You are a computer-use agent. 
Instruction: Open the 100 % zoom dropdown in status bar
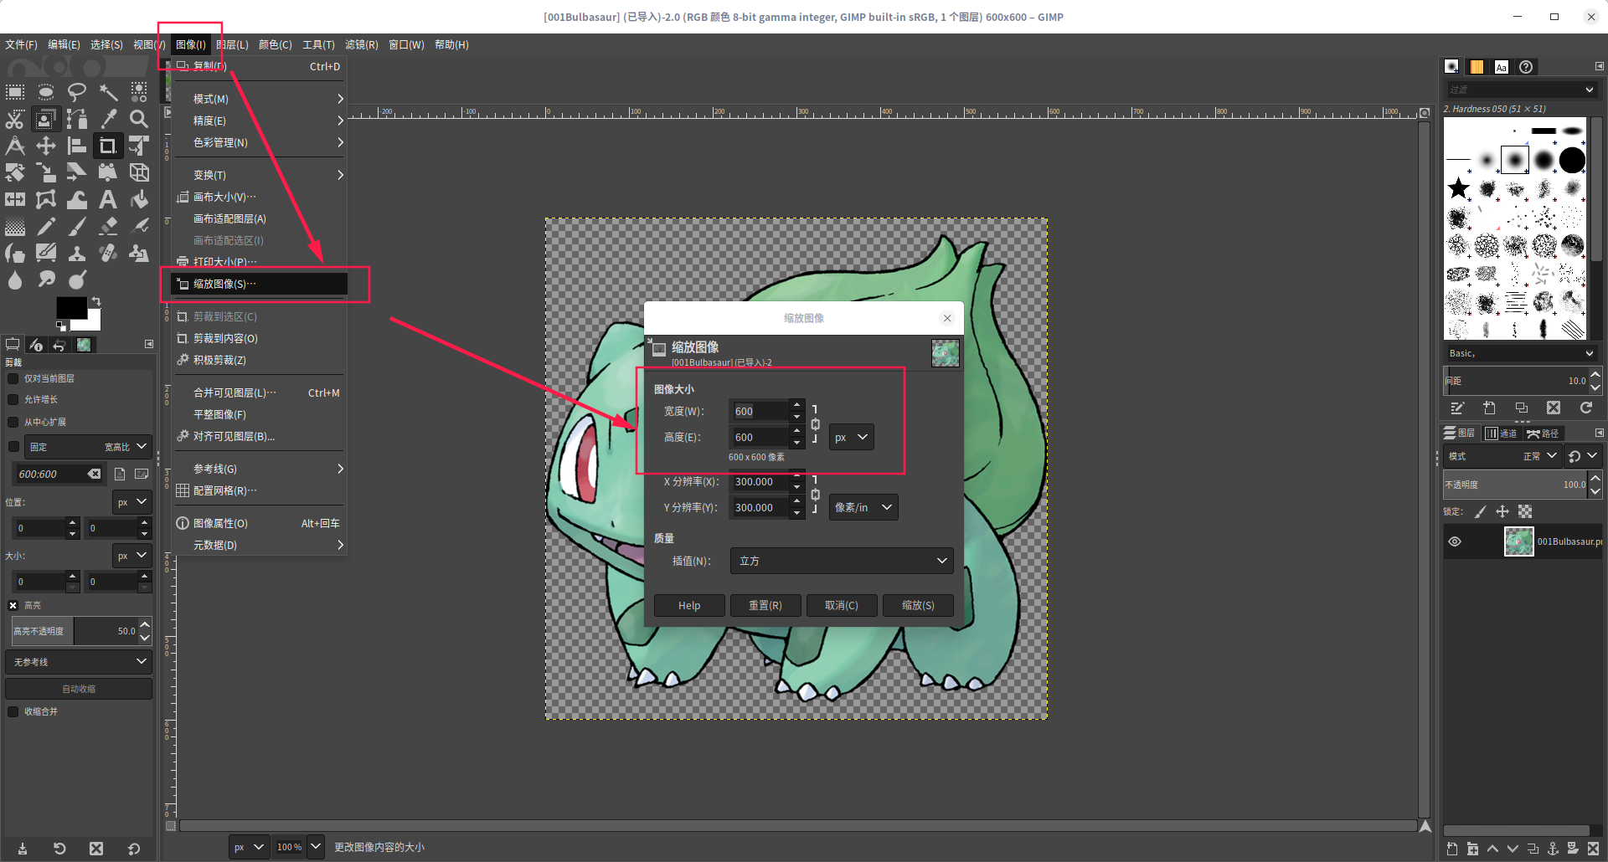(315, 847)
